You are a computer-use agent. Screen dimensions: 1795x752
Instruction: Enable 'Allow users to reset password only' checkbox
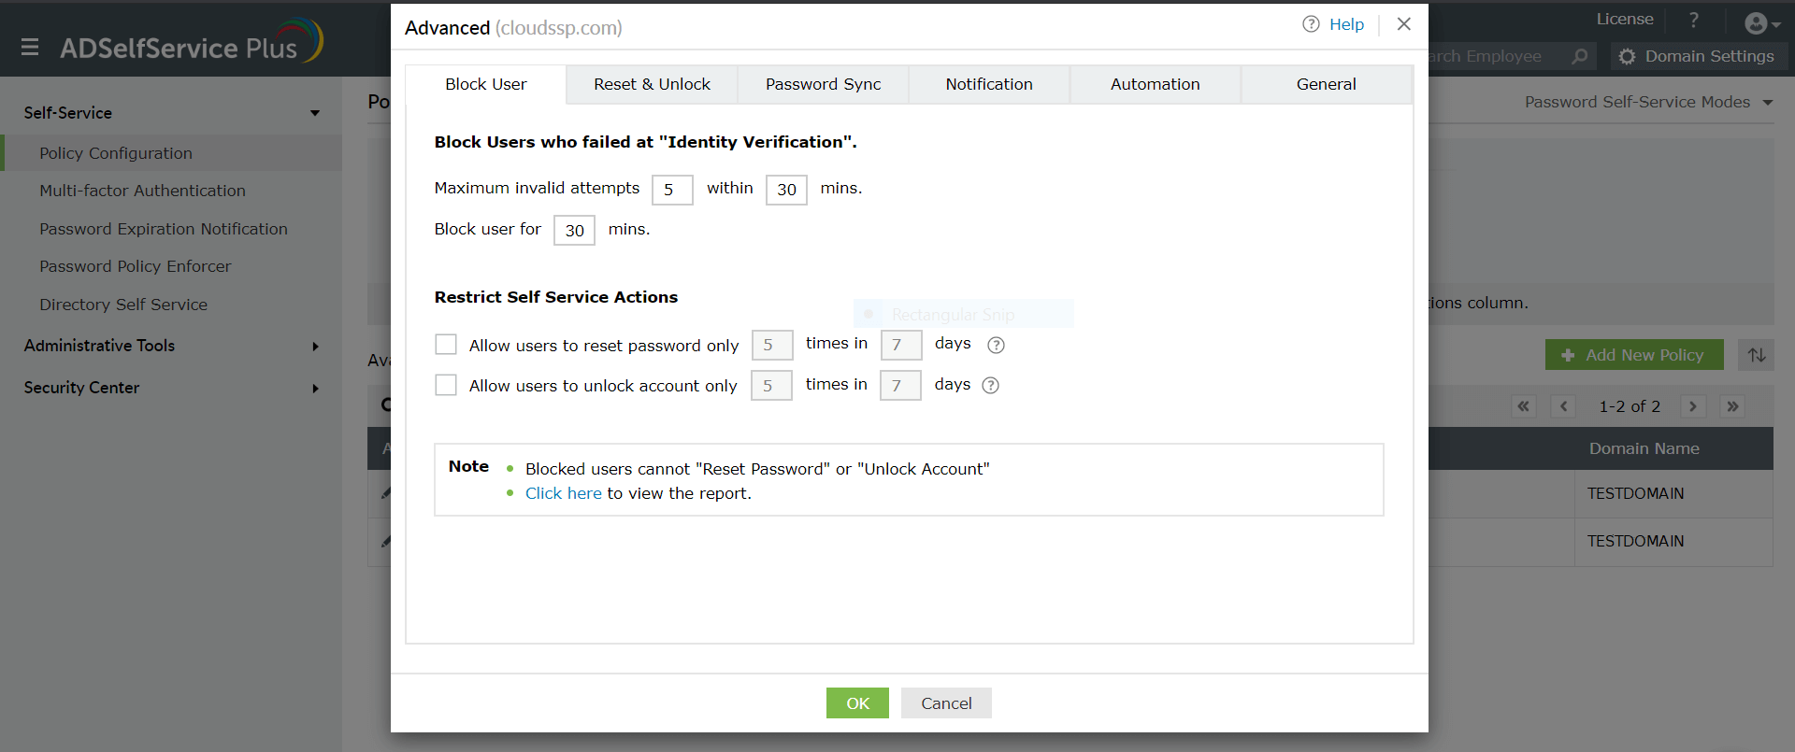446,345
